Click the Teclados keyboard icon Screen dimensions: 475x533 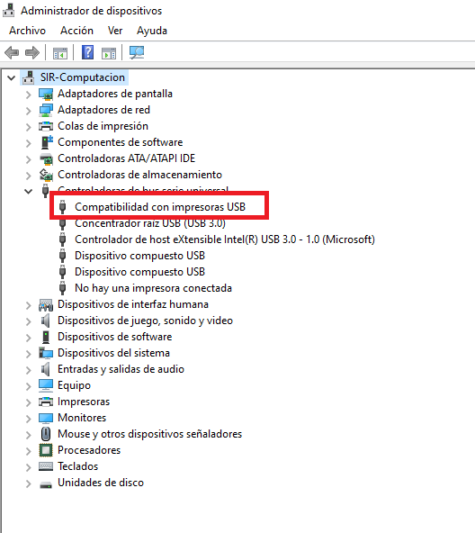[x=46, y=466]
